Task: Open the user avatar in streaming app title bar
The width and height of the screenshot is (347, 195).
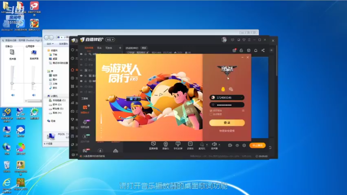Action: [x=224, y=40]
